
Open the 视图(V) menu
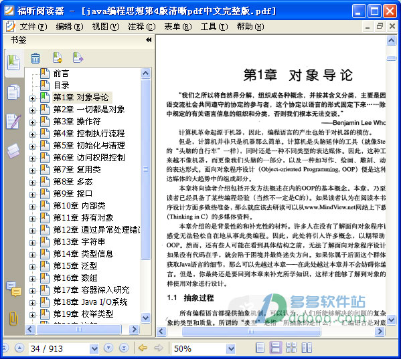pyautogui.click(x=106, y=27)
